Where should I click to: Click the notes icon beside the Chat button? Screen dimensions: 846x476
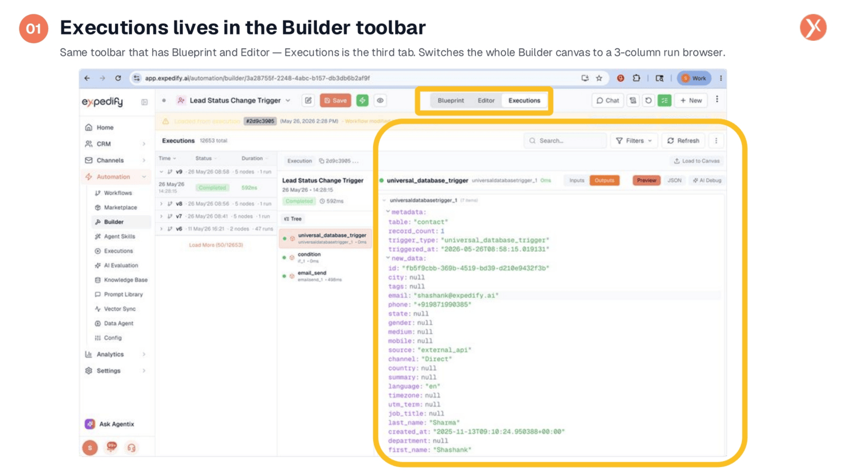633,100
